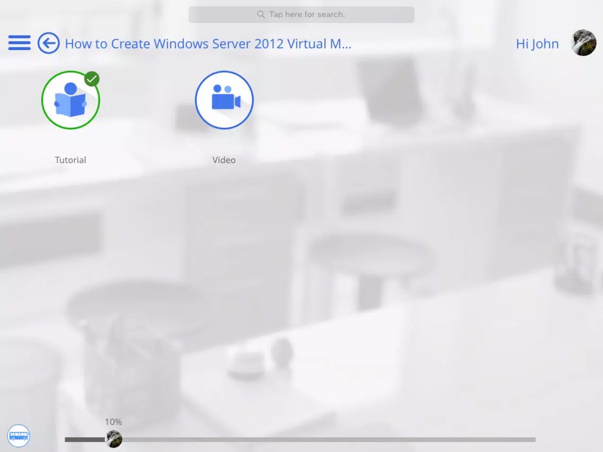Image resolution: width=603 pixels, height=452 pixels.
Task: Open the Video camera icon
Action: tap(224, 100)
